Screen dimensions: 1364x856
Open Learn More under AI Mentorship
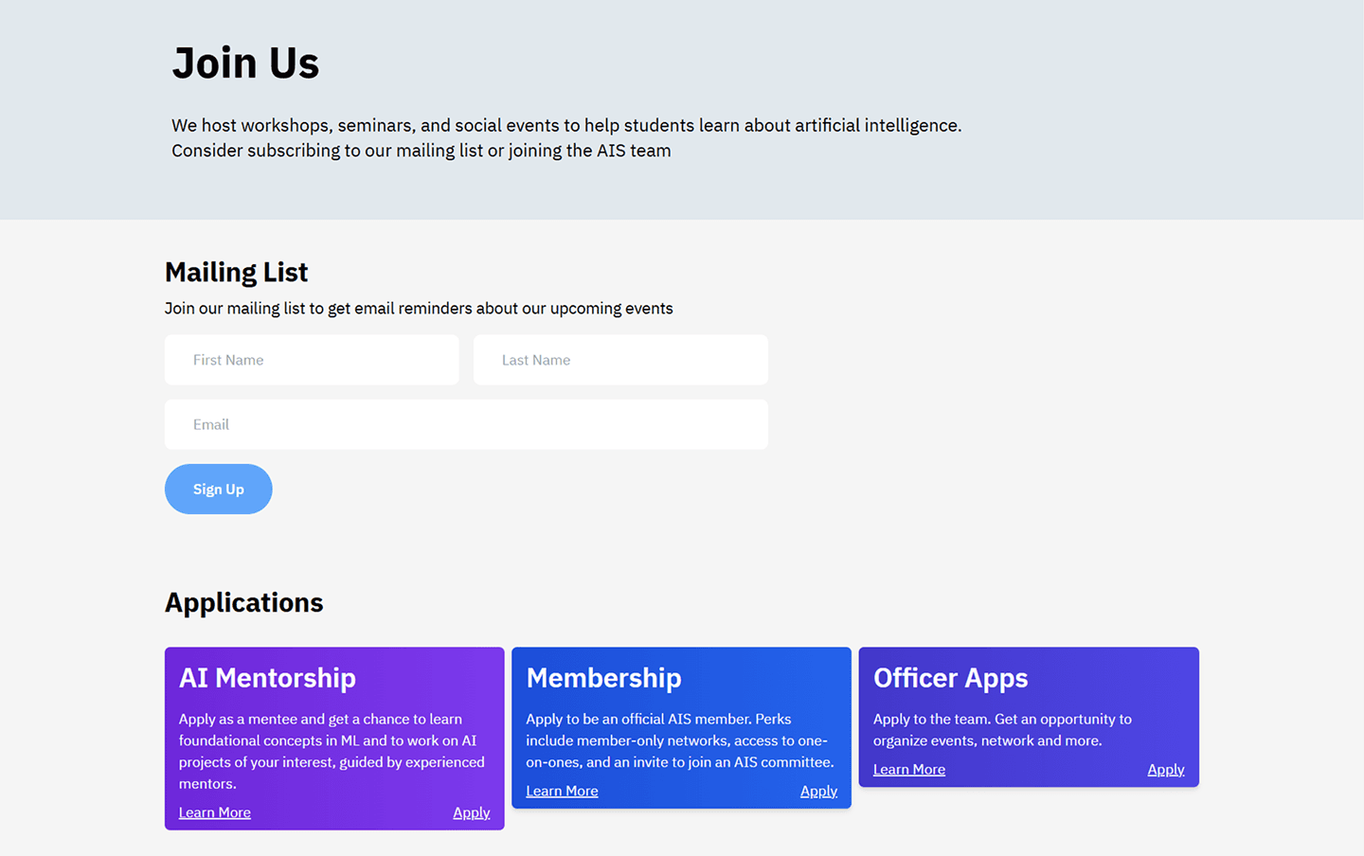(215, 812)
